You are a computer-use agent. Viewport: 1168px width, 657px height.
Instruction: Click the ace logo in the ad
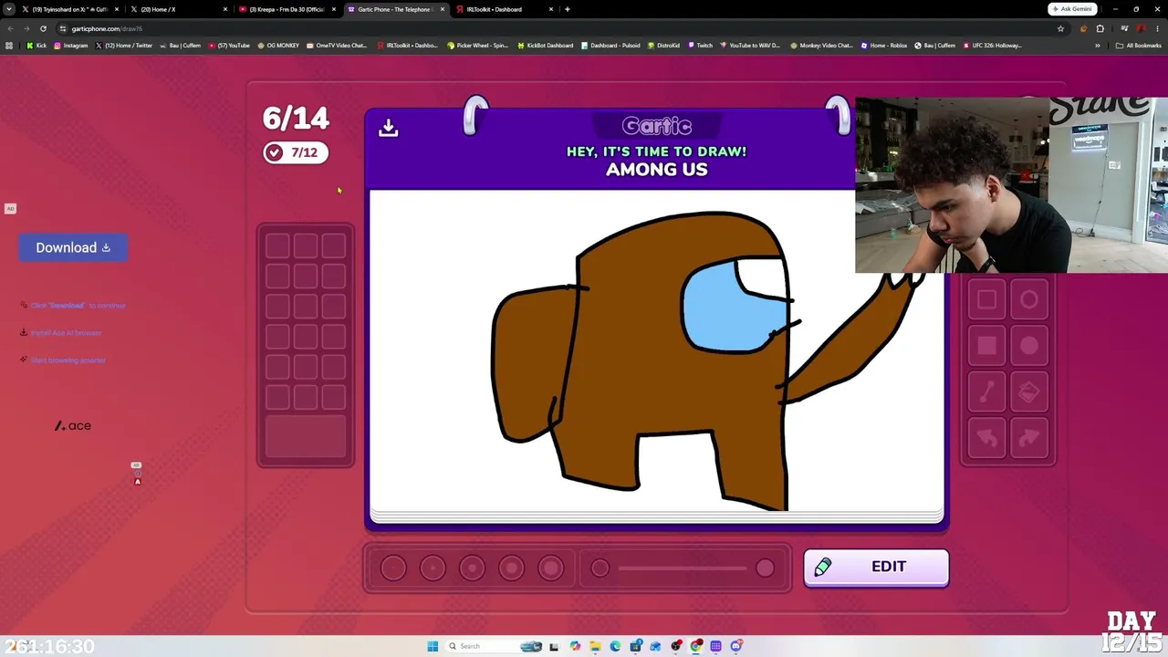point(73,426)
